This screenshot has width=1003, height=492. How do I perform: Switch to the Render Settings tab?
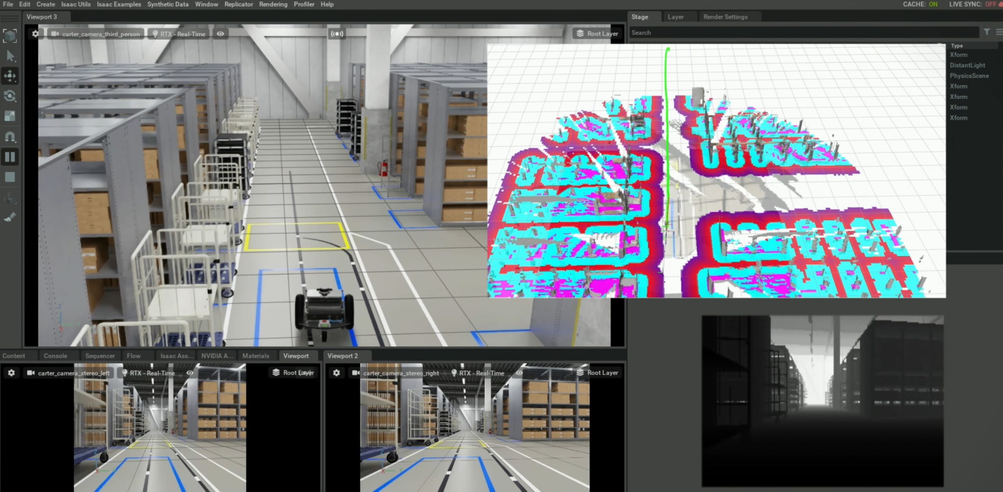coord(725,17)
